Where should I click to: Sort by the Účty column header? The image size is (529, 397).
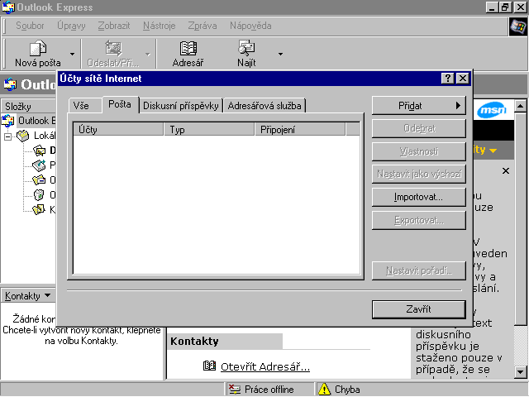point(118,129)
